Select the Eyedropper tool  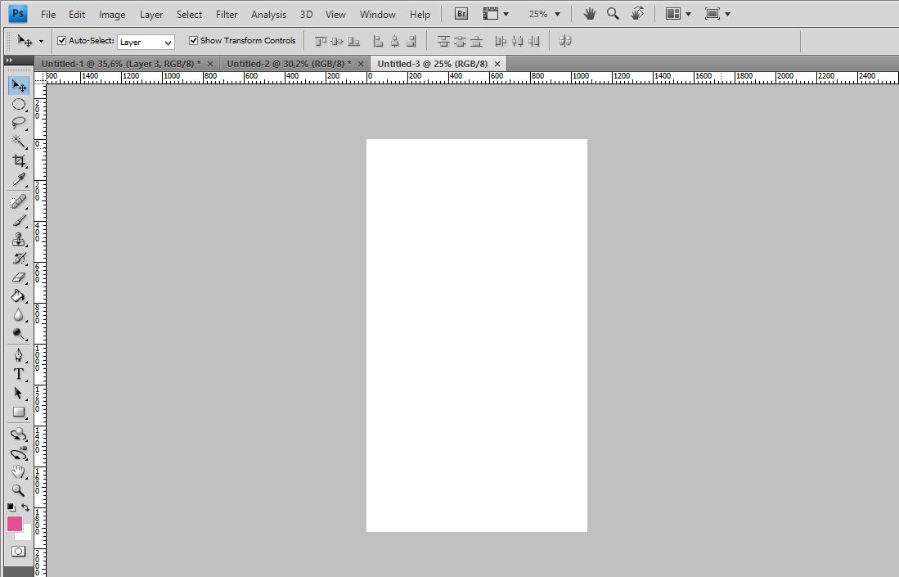(19, 179)
